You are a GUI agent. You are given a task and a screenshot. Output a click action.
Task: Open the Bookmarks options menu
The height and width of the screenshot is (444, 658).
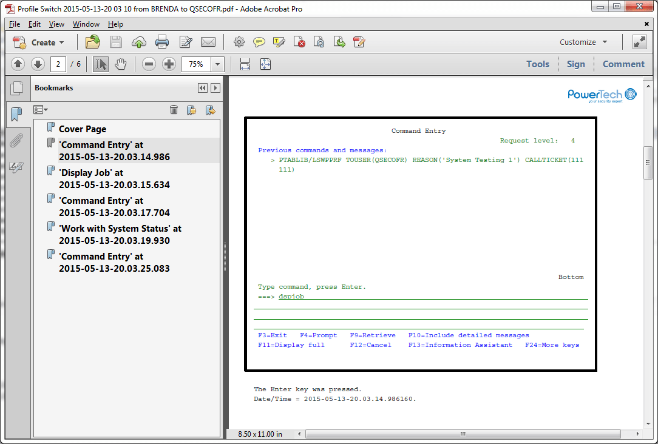pyautogui.click(x=41, y=110)
